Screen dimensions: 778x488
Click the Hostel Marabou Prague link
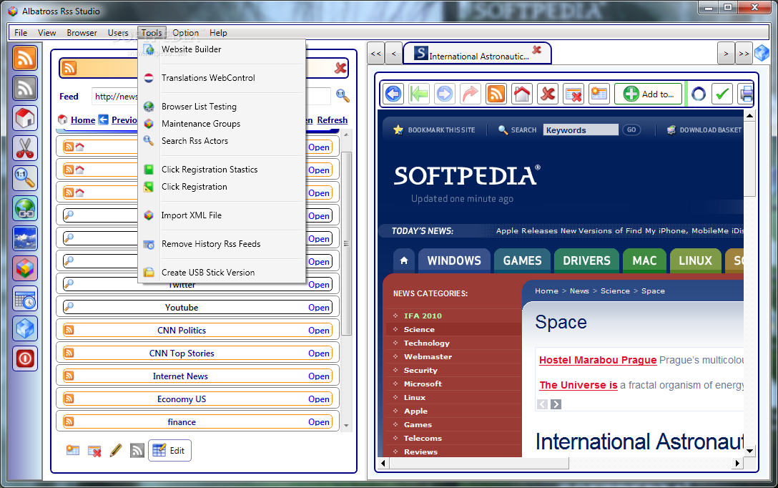597,360
